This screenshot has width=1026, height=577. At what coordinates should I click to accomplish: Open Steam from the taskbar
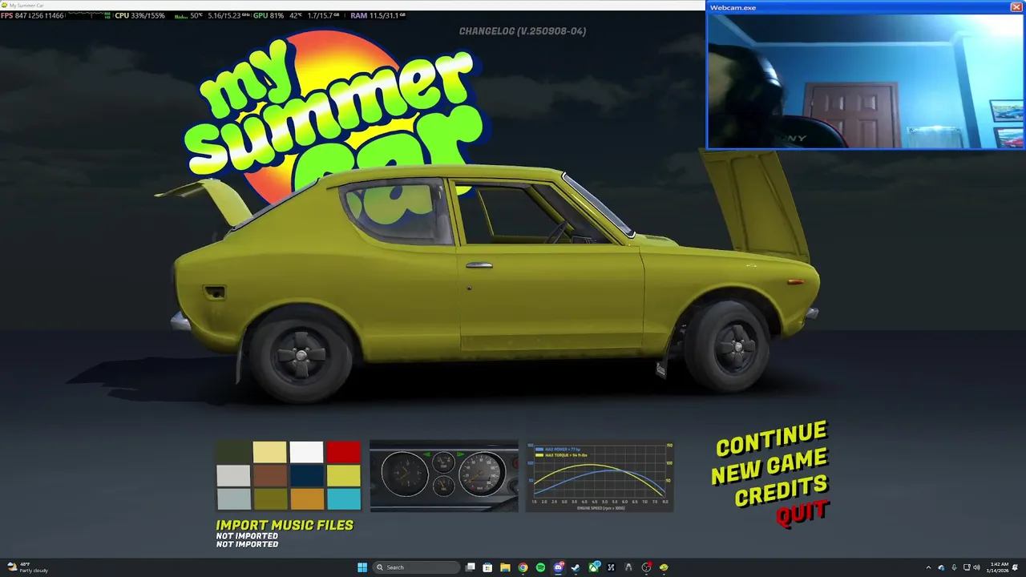[576, 567]
